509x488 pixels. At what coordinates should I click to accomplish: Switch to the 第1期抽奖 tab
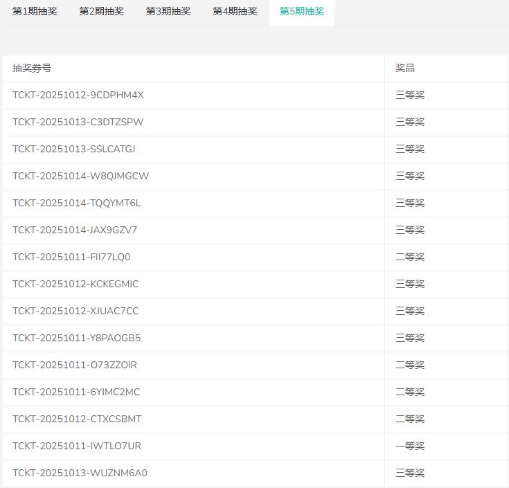[35, 12]
